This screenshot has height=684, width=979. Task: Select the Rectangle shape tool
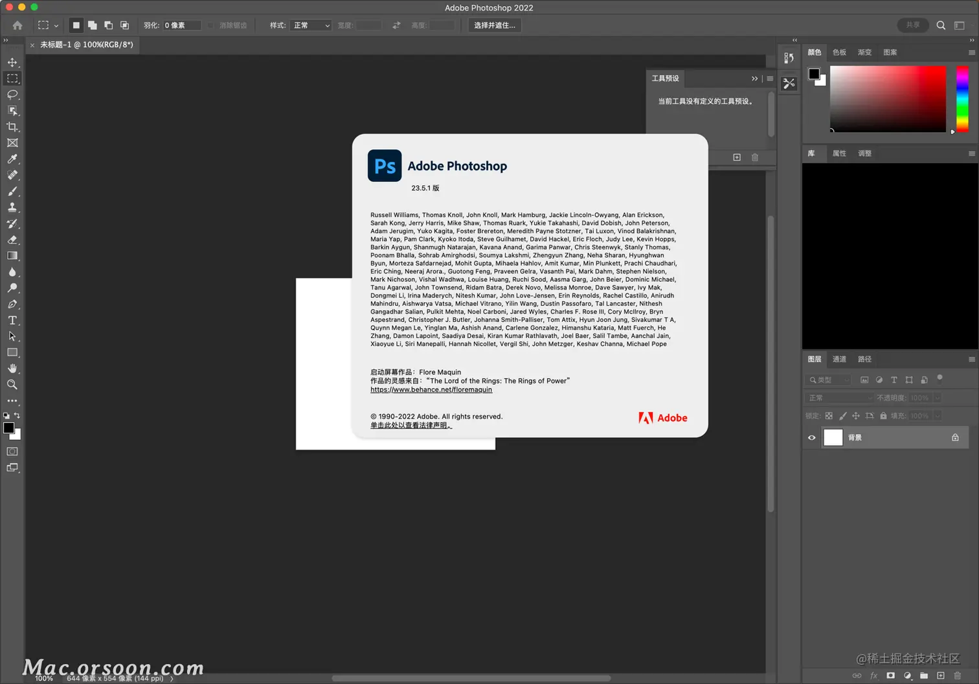pos(12,352)
